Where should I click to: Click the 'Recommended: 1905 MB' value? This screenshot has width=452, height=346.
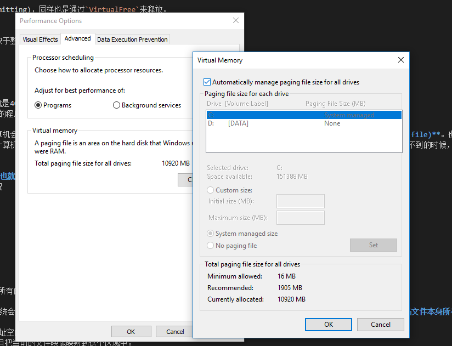(x=290, y=288)
